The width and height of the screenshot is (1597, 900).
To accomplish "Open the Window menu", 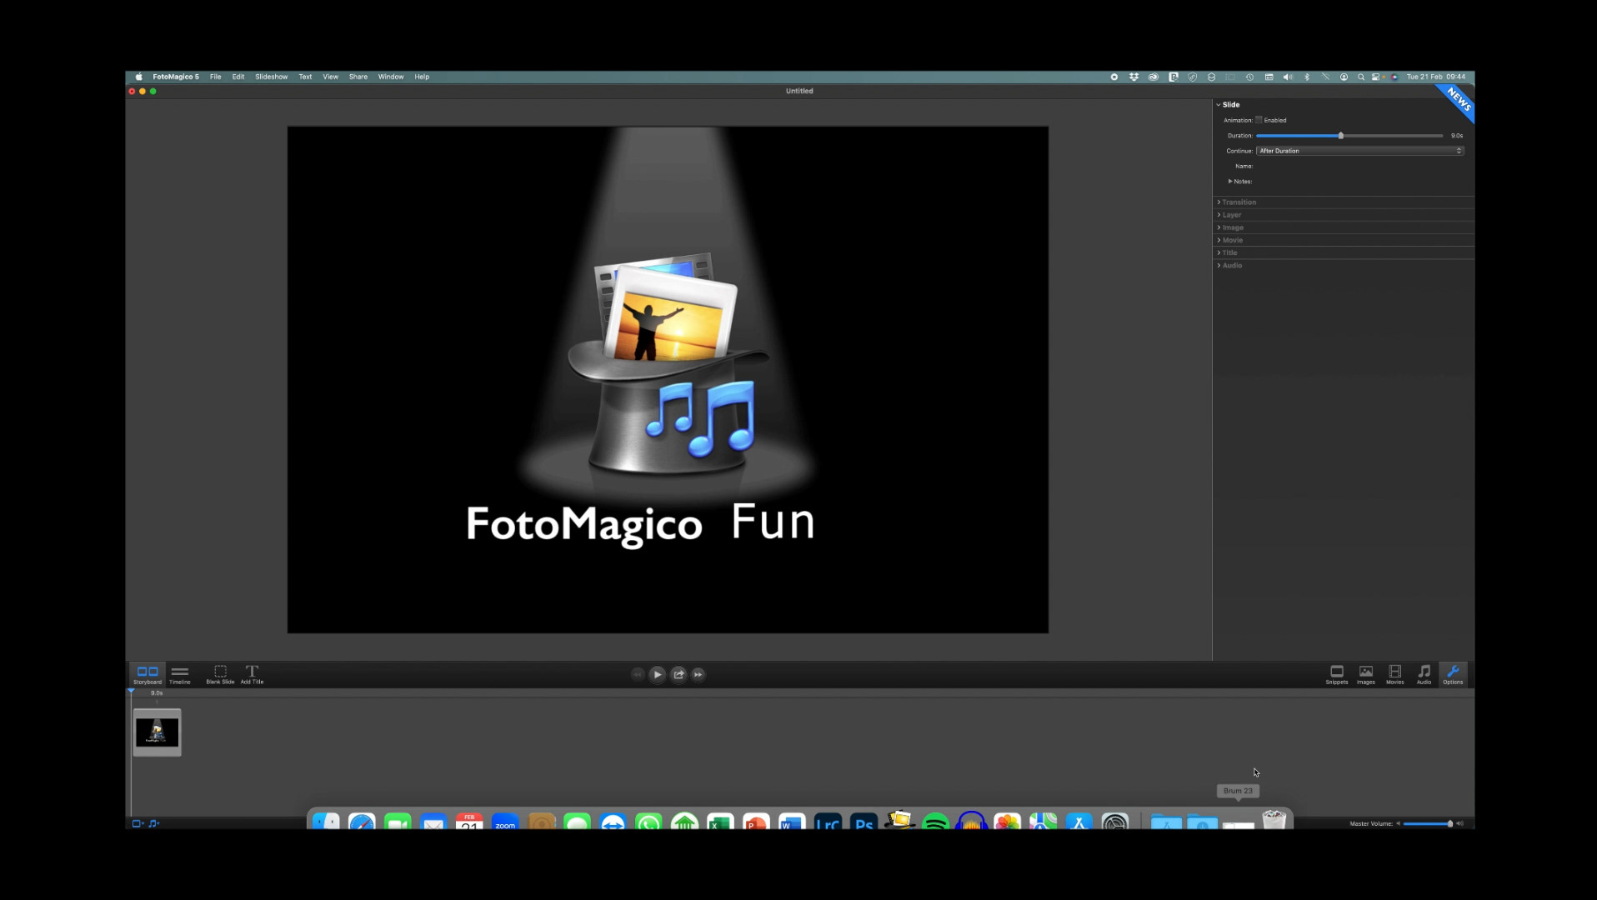I will pyautogui.click(x=391, y=77).
